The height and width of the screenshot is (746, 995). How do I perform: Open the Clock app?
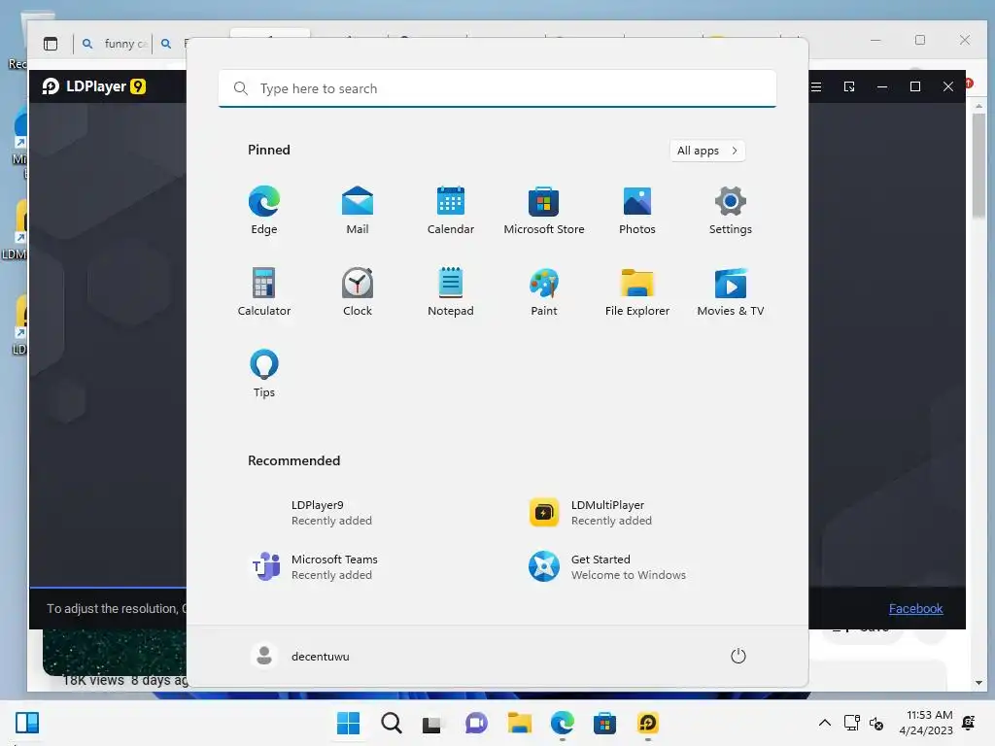coord(358,291)
